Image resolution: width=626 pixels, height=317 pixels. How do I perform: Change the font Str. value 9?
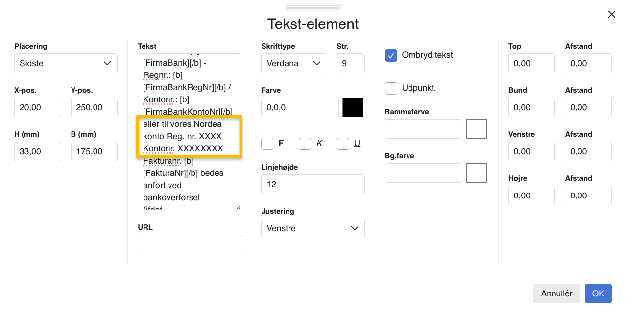(x=351, y=63)
